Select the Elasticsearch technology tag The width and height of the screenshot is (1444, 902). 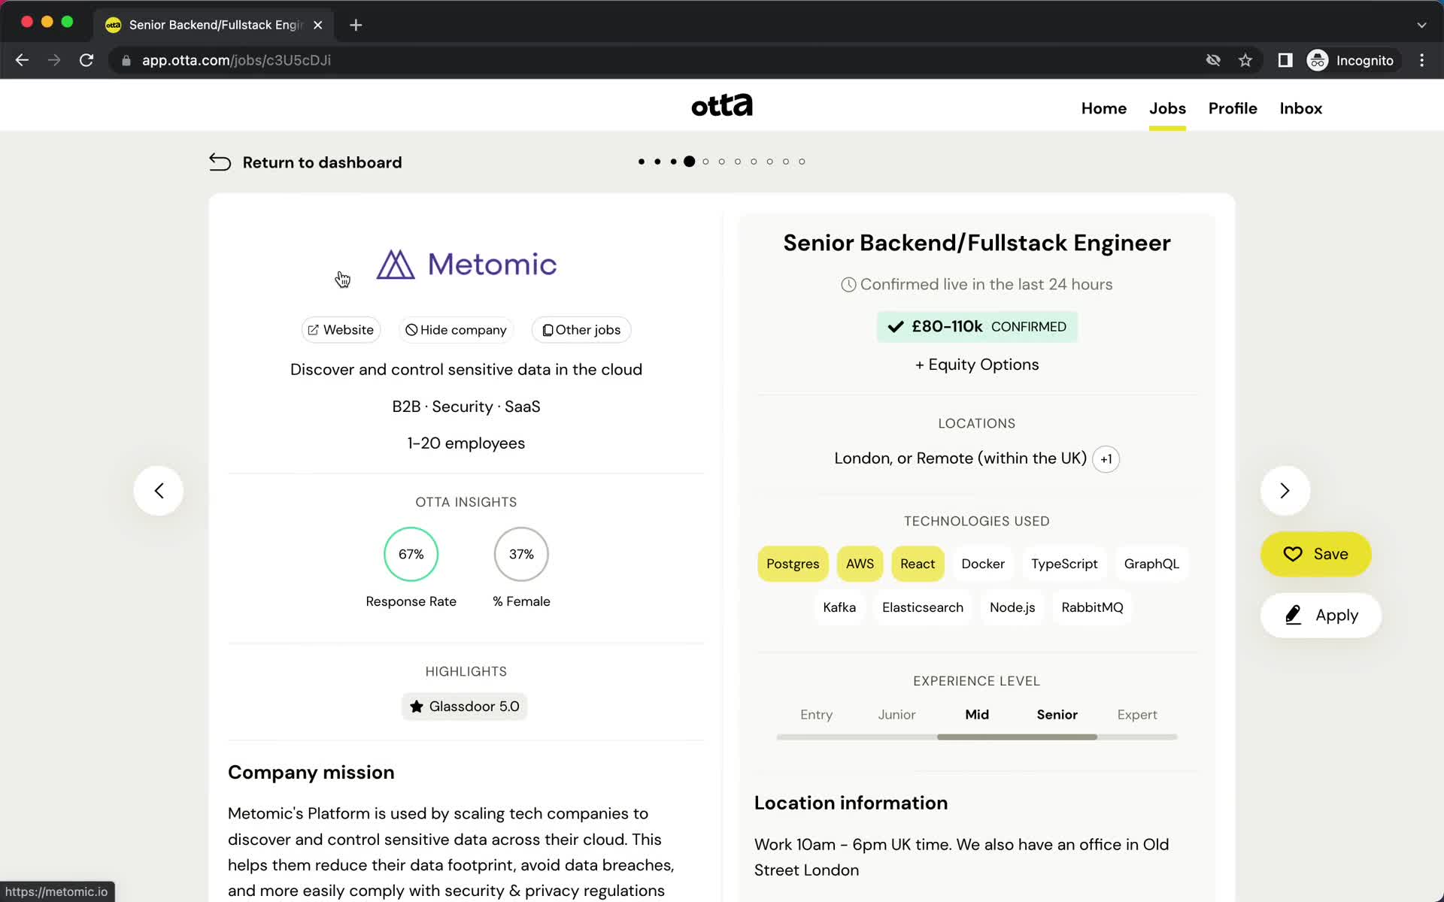point(923,607)
